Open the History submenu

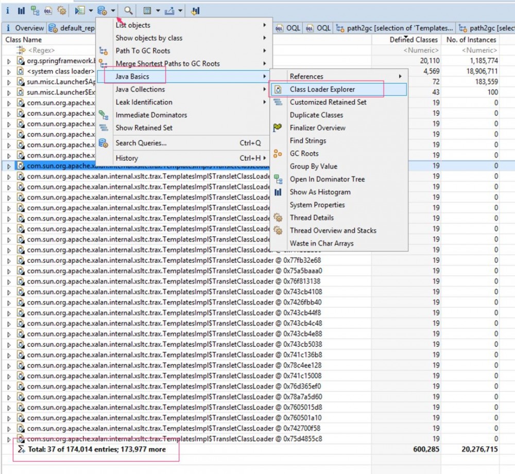click(x=183, y=158)
